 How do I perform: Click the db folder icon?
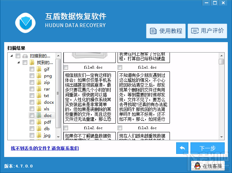(39, 128)
